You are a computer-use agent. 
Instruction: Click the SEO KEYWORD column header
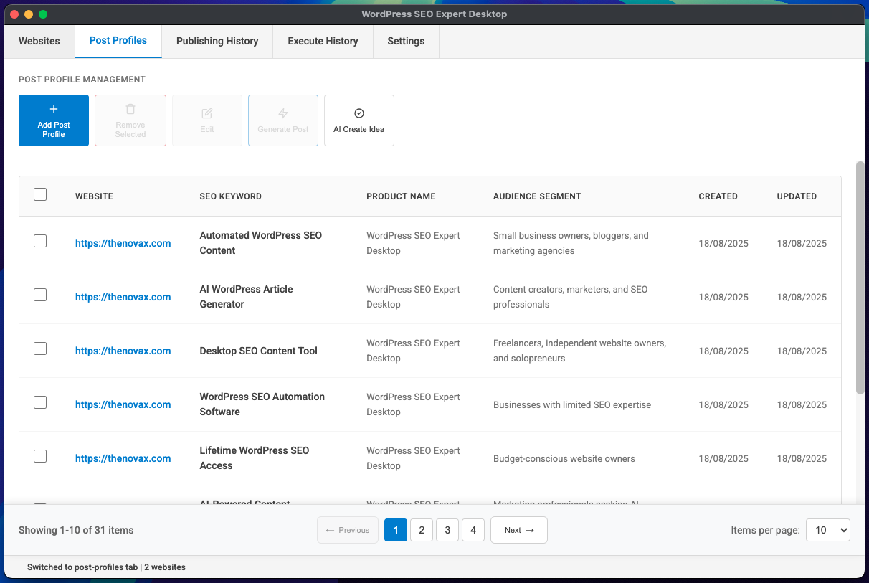pyautogui.click(x=230, y=196)
